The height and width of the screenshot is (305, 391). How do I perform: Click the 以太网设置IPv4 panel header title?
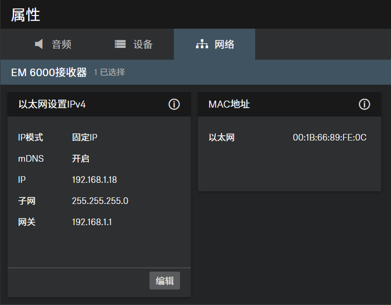[52, 104]
